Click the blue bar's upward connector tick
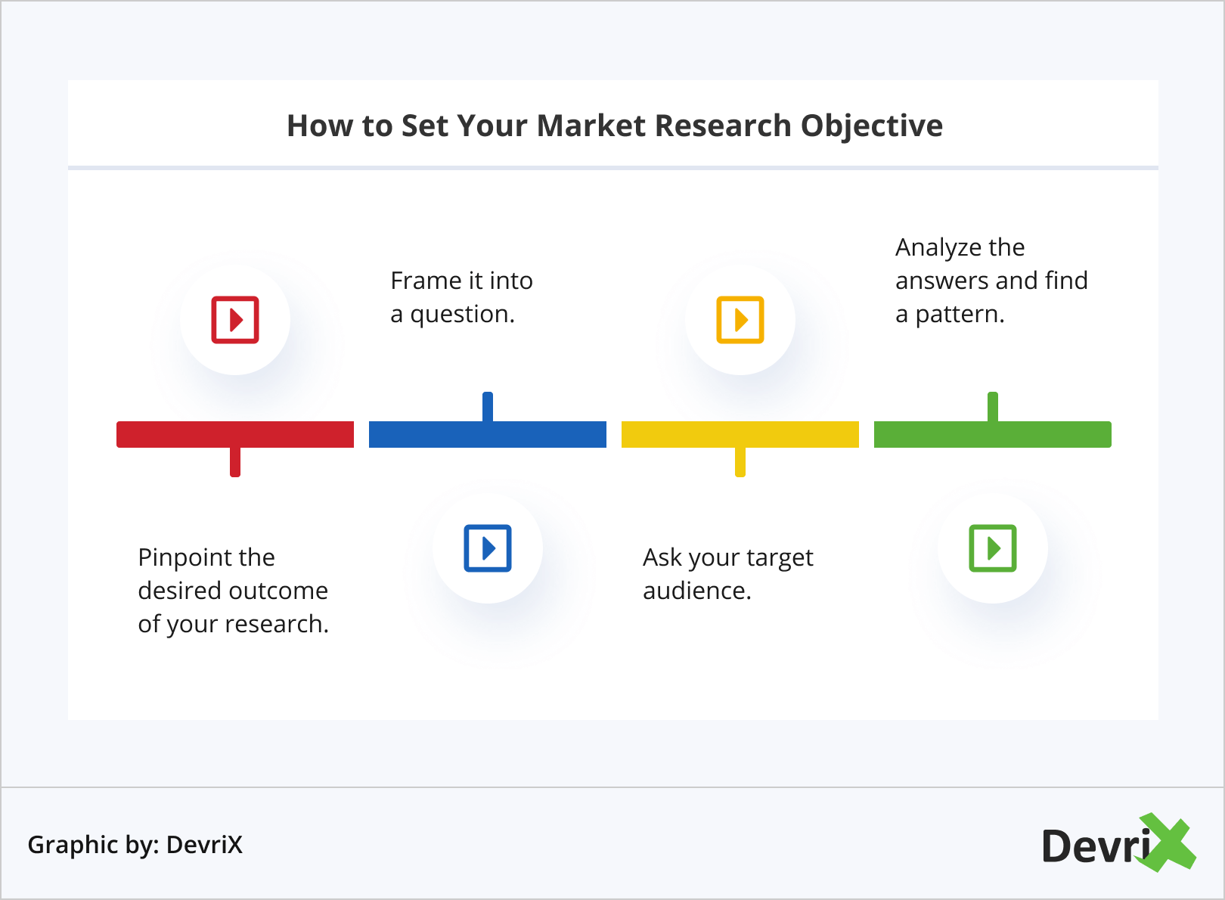The height and width of the screenshot is (900, 1225). click(488, 406)
